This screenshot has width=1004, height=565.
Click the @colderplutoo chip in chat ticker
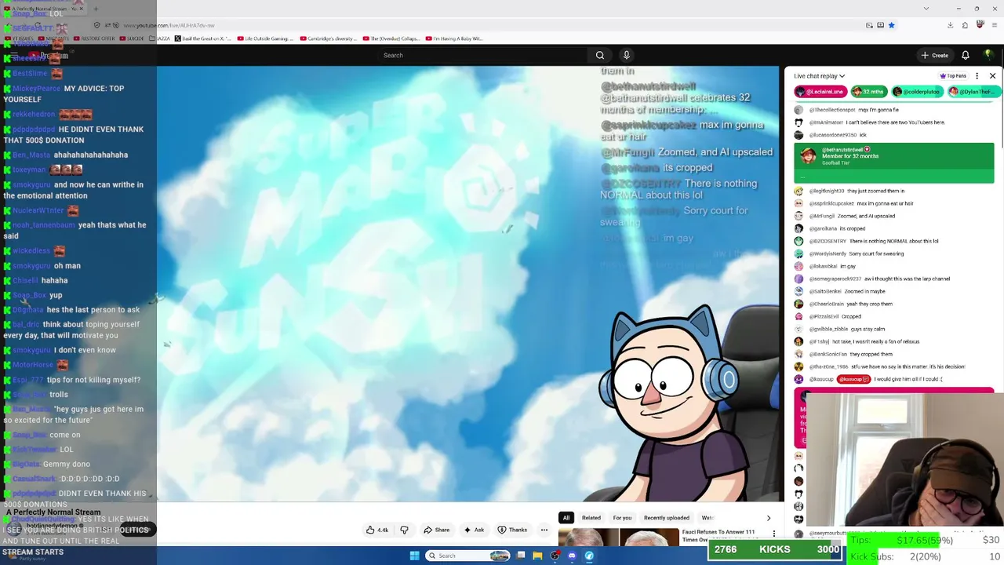coord(918,92)
